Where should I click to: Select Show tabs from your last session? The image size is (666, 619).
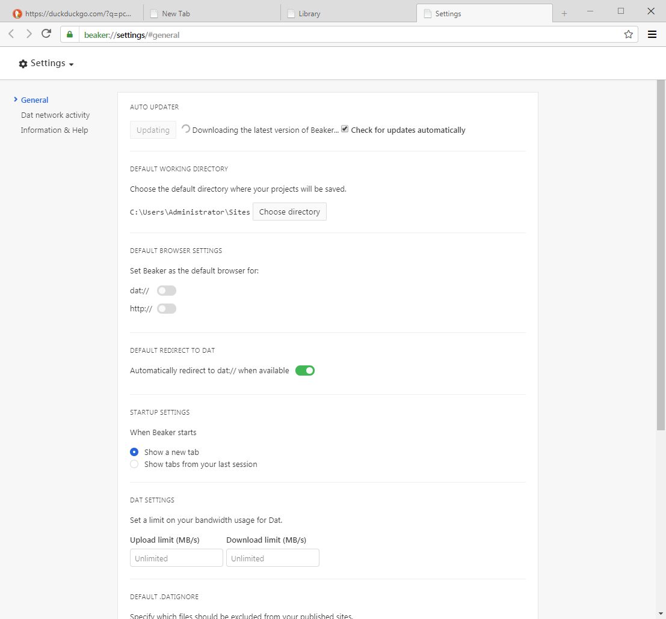point(134,465)
